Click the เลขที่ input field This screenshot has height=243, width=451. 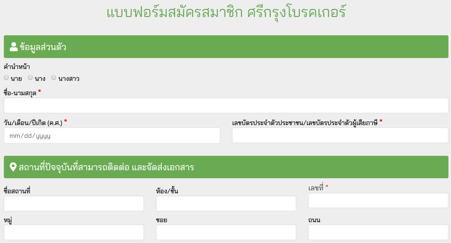378,200
